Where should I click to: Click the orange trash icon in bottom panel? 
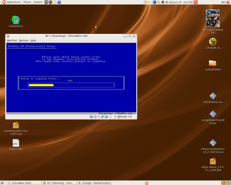coord(147,183)
